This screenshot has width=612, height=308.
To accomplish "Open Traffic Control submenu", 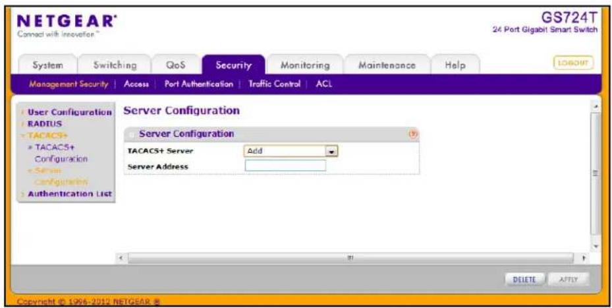I will (x=275, y=84).
